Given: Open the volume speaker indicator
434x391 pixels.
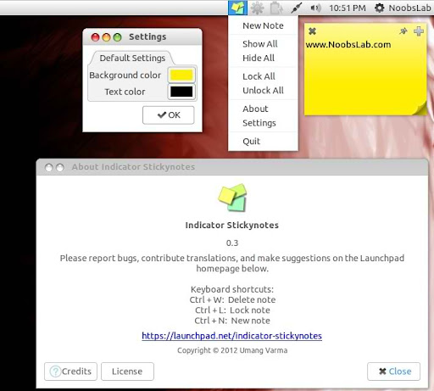Looking at the screenshot, I should (315, 8).
